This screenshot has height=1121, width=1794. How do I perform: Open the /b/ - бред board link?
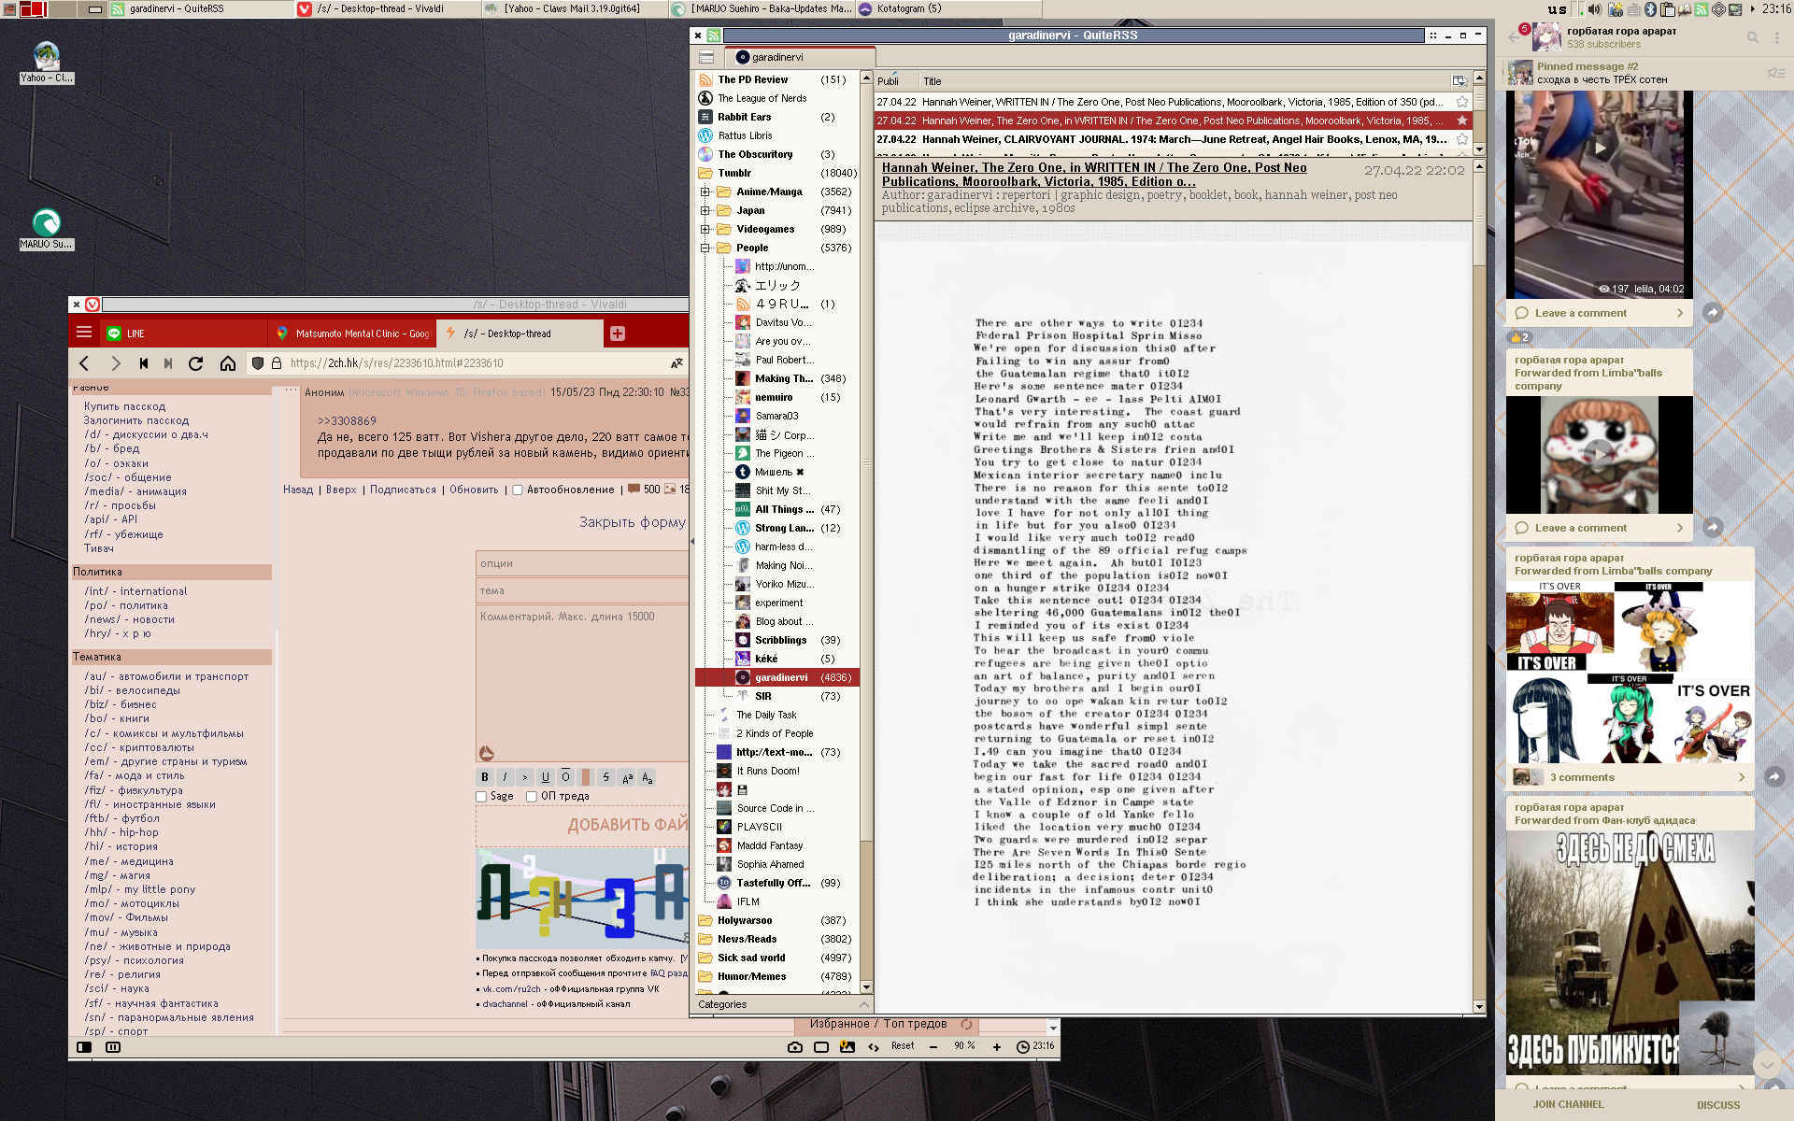(112, 448)
